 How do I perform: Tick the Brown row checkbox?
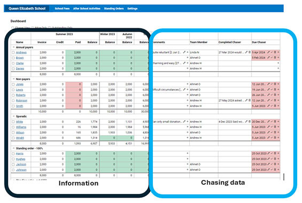pos(13,58)
